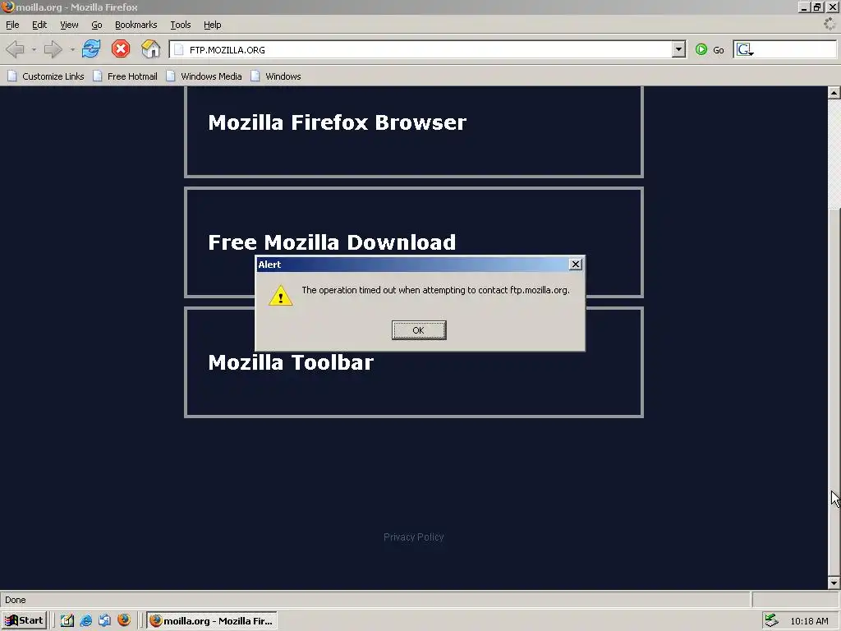
Task: Launch Firefox from quick launch bar
Action: click(124, 619)
